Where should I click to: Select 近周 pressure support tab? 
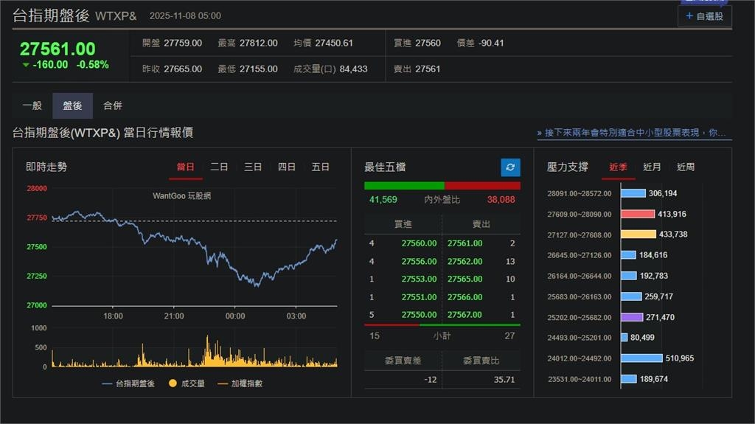pos(686,167)
